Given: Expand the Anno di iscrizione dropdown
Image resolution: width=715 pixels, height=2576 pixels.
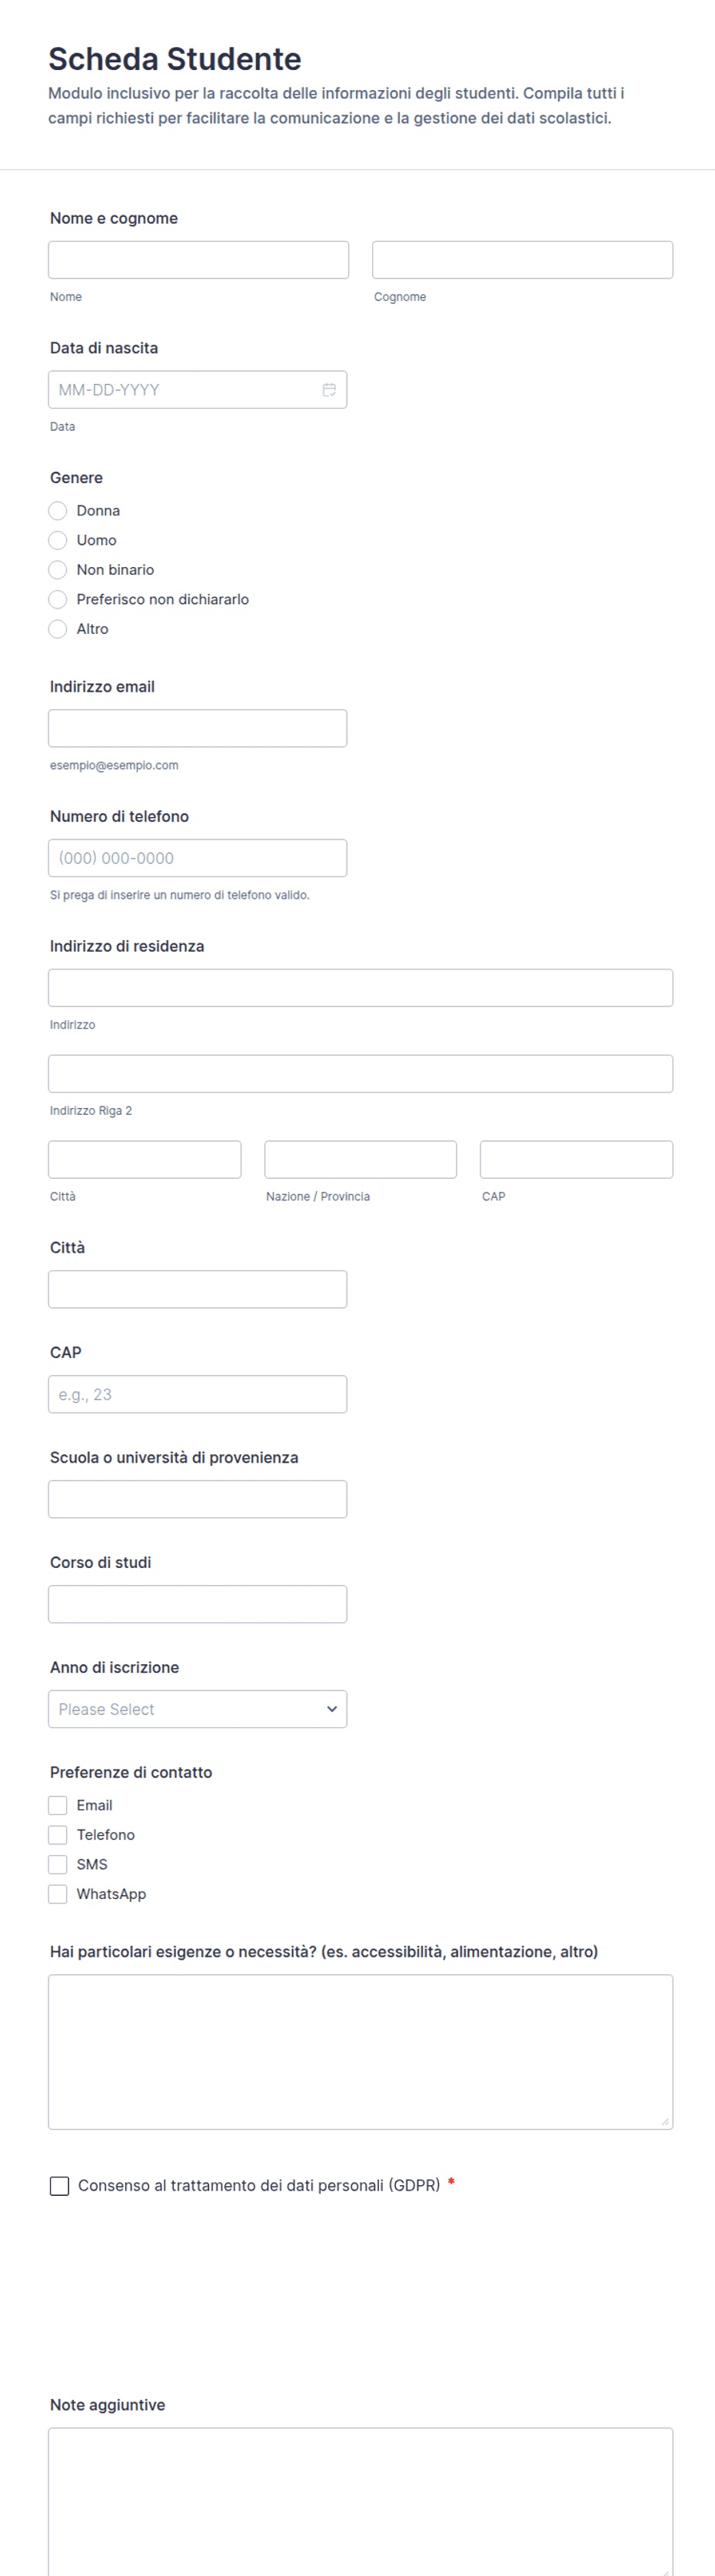Looking at the screenshot, I should click(198, 1709).
